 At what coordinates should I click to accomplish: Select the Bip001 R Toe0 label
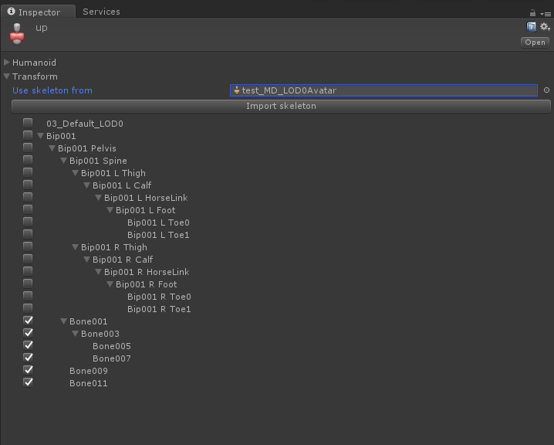(159, 297)
